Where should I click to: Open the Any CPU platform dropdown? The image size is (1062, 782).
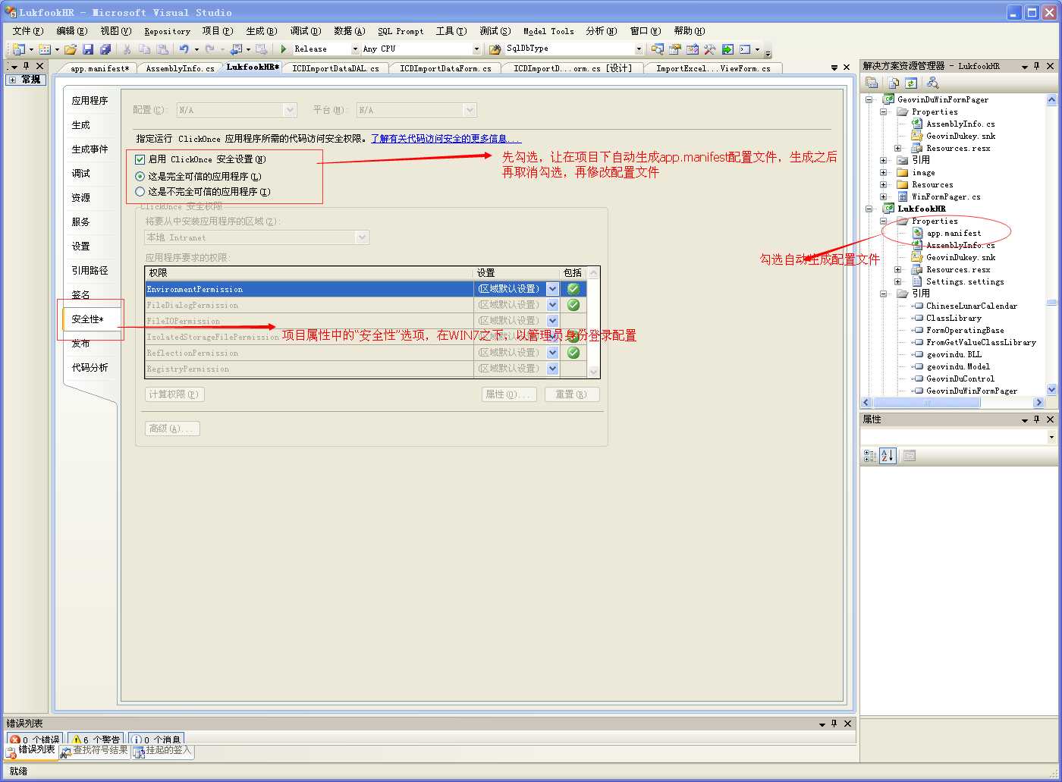click(x=476, y=49)
